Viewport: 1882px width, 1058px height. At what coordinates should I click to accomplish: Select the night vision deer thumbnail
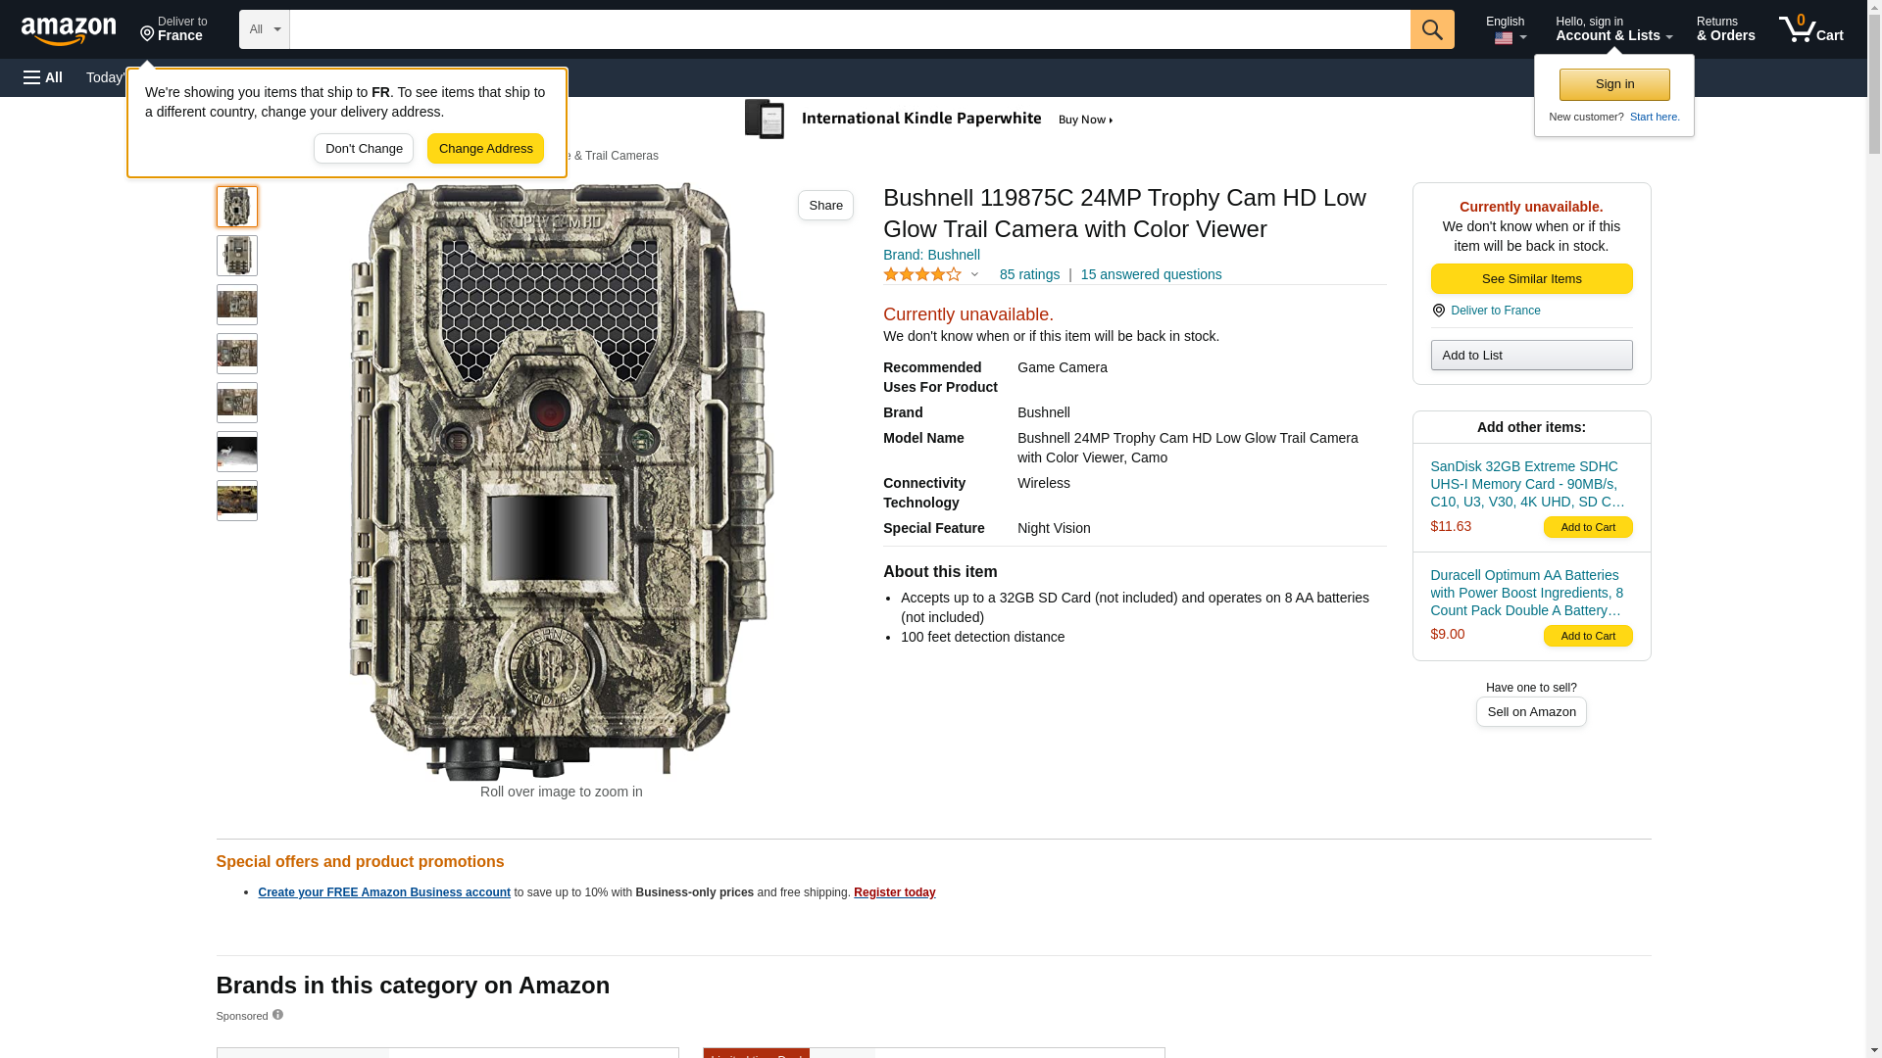[x=236, y=452]
